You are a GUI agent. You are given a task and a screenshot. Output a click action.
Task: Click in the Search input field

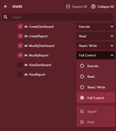pyautogui.click(x=58, y=17)
